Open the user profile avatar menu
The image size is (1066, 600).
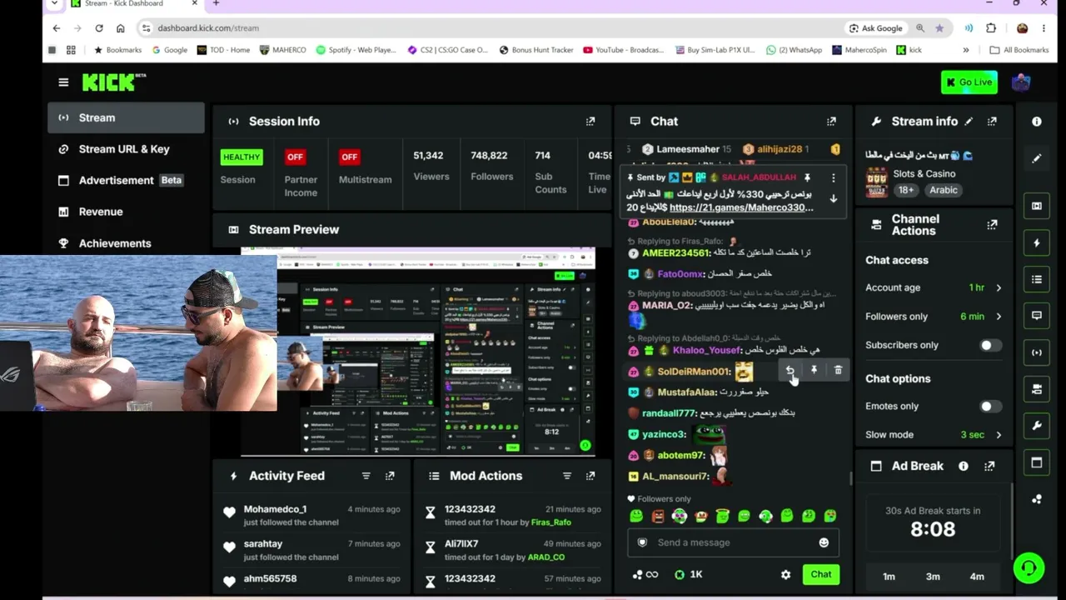[1021, 82]
